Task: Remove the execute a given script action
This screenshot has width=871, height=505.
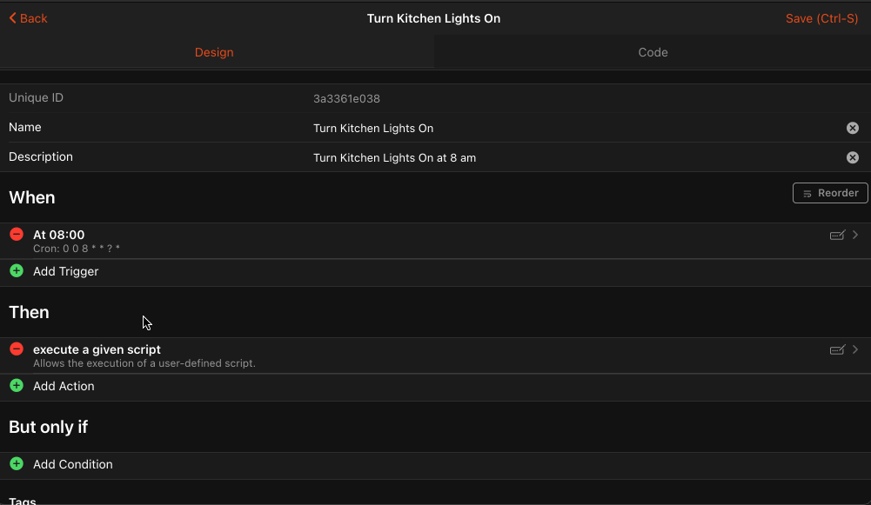Action: (17, 349)
